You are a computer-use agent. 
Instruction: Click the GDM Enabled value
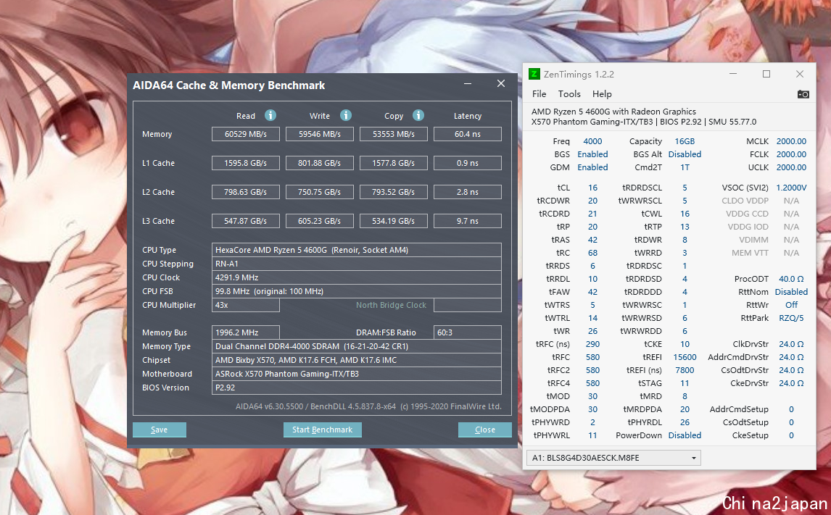[x=592, y=167]
